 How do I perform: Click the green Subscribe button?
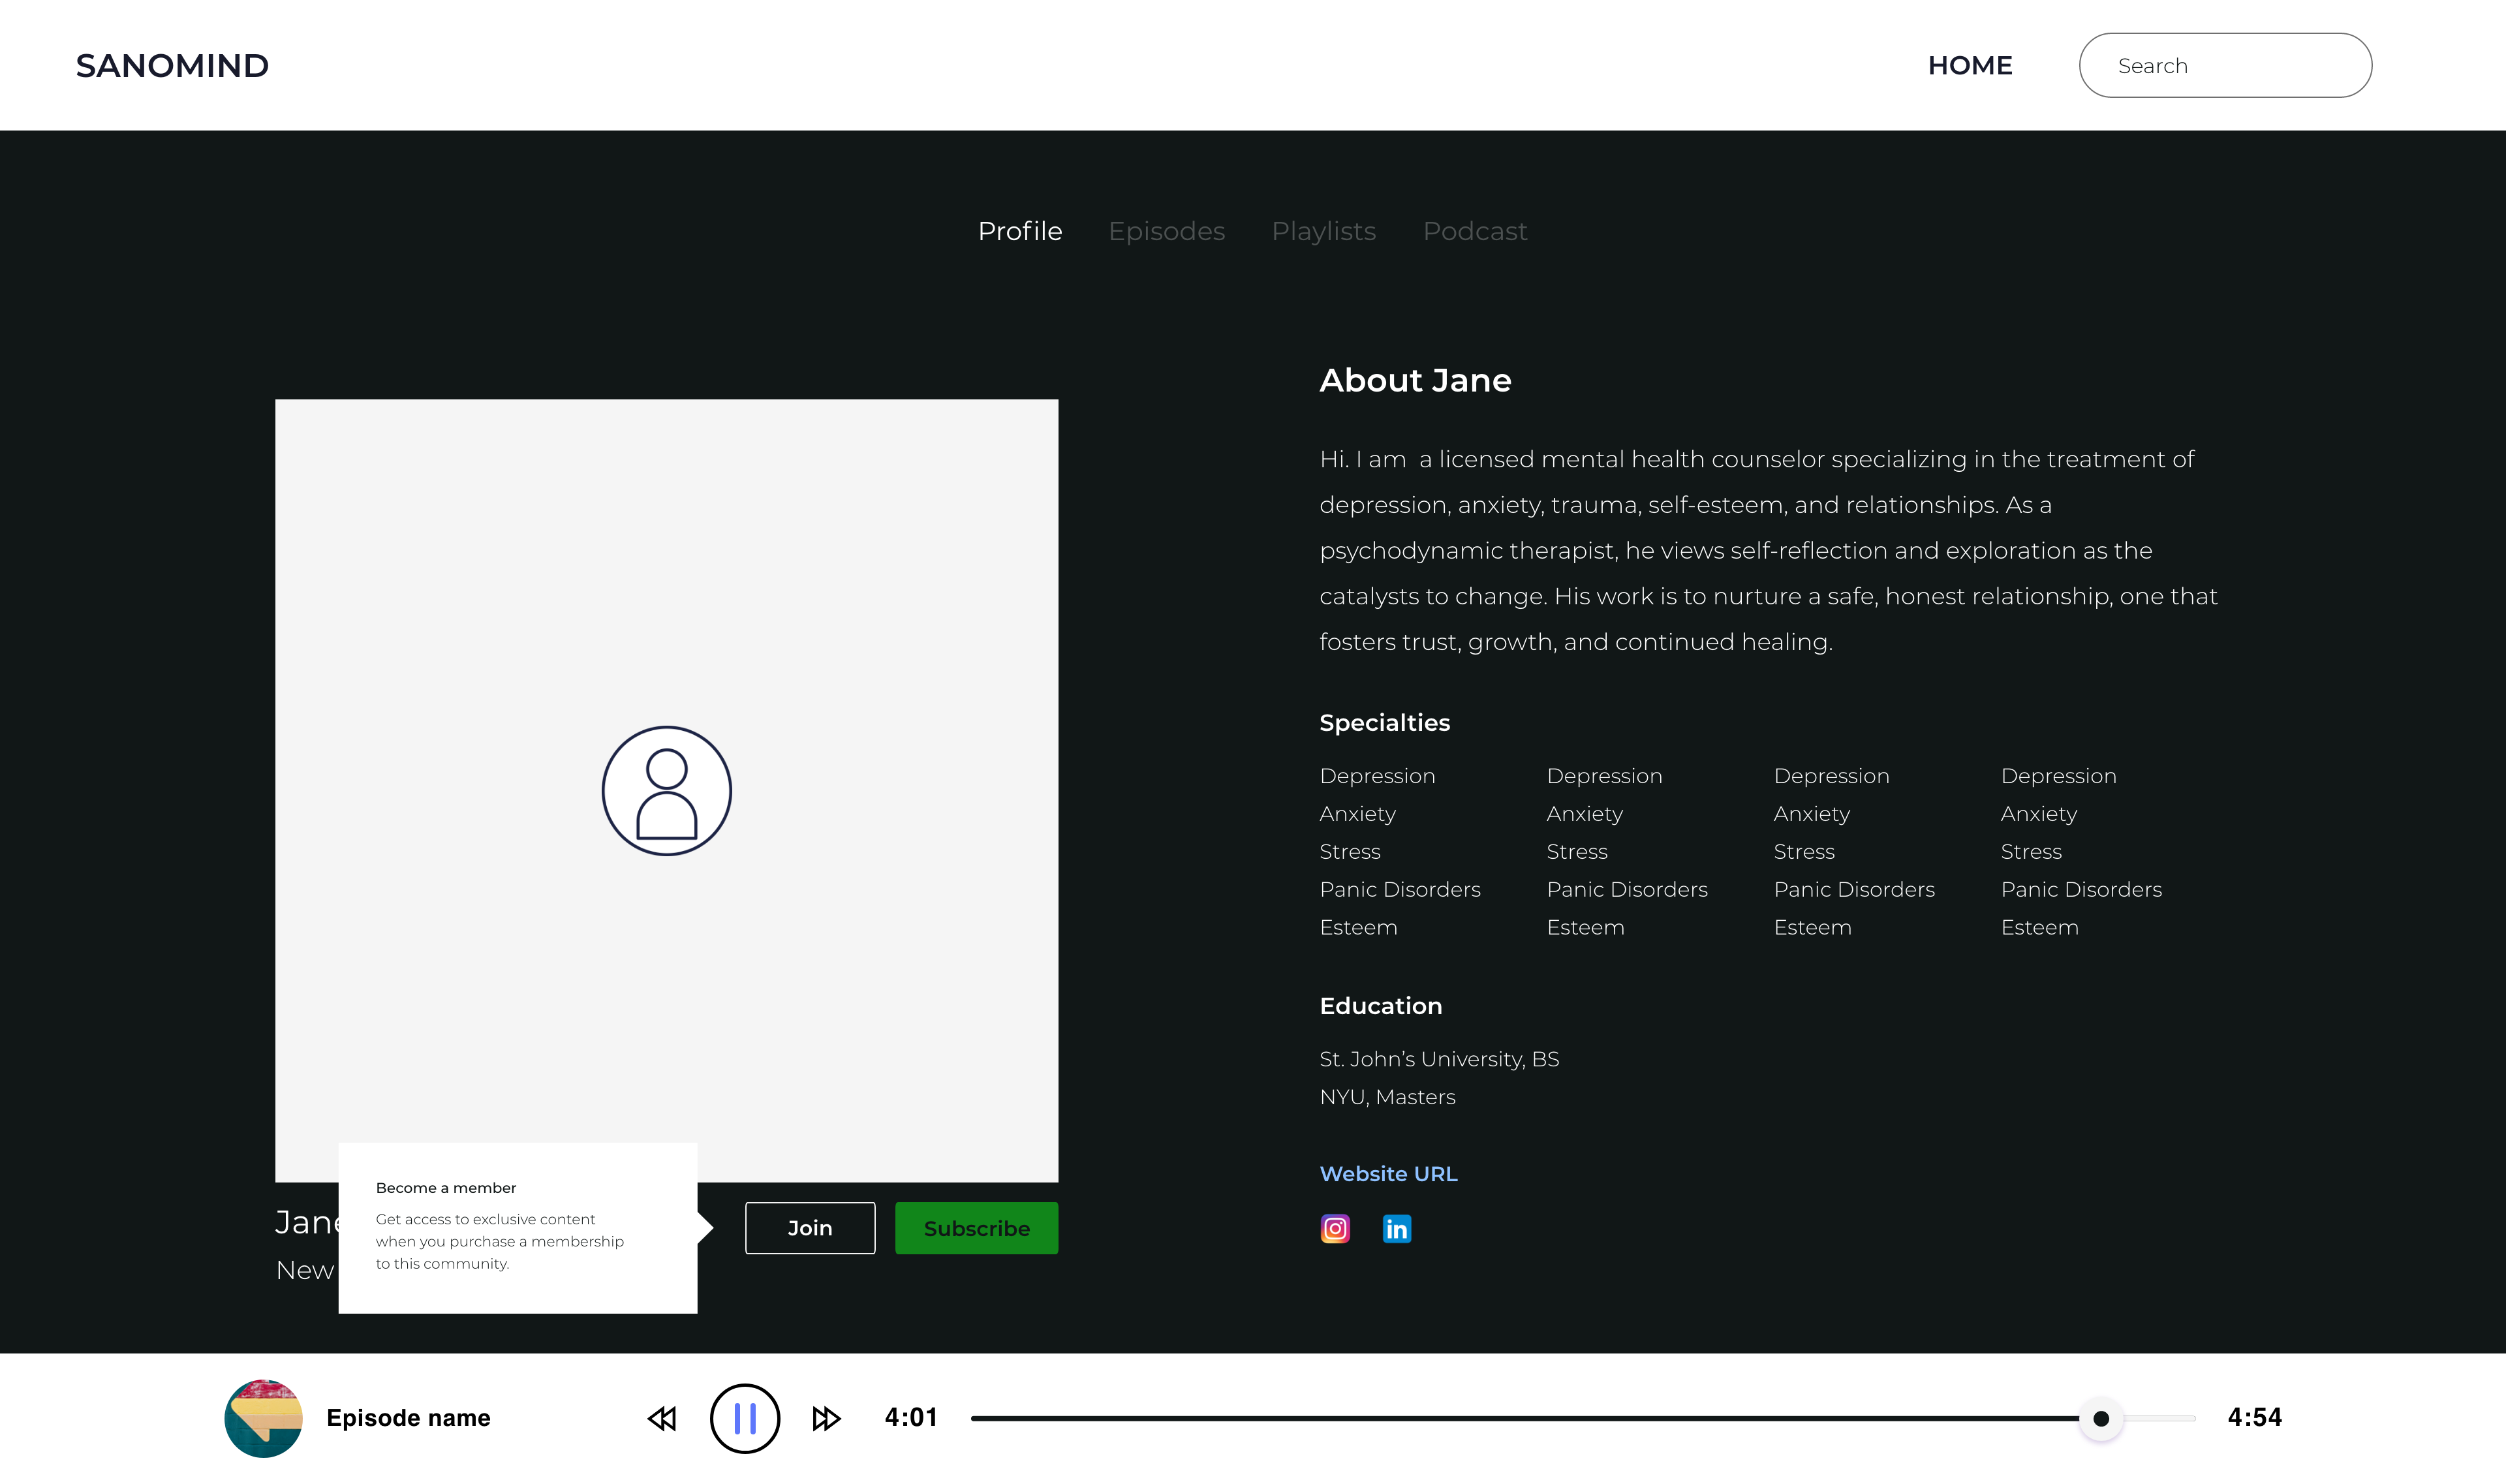(x=976, y=1228)
